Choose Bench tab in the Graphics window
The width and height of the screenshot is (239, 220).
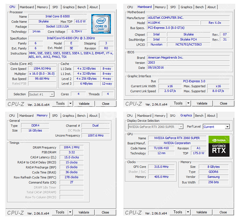pyautogui.click(x=199, y=116)
